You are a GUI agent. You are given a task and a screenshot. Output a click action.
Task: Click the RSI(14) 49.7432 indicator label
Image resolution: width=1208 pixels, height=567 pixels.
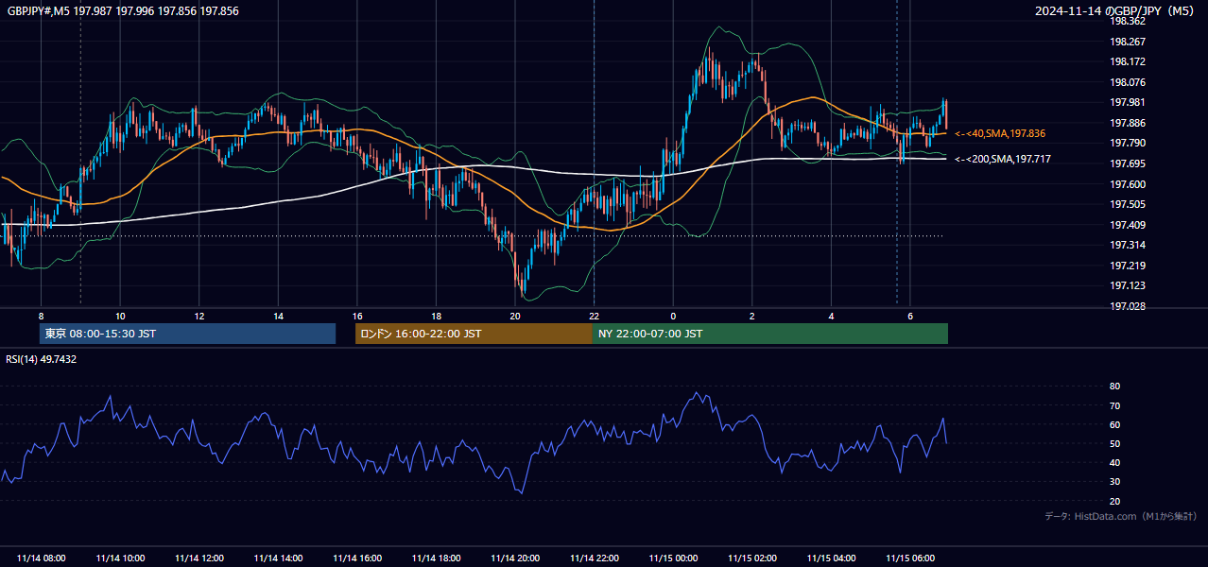coord(42,359)
